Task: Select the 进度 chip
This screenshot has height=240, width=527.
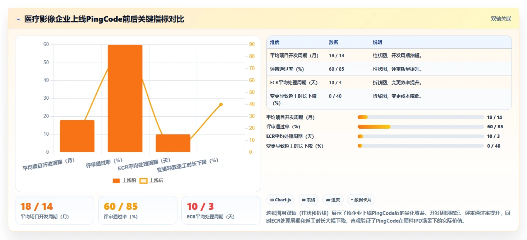Action: (x=333, y=200)
